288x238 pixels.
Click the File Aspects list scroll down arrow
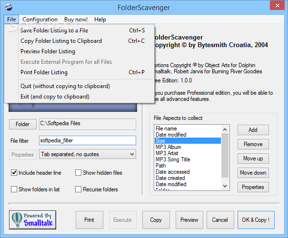[225, 186]
